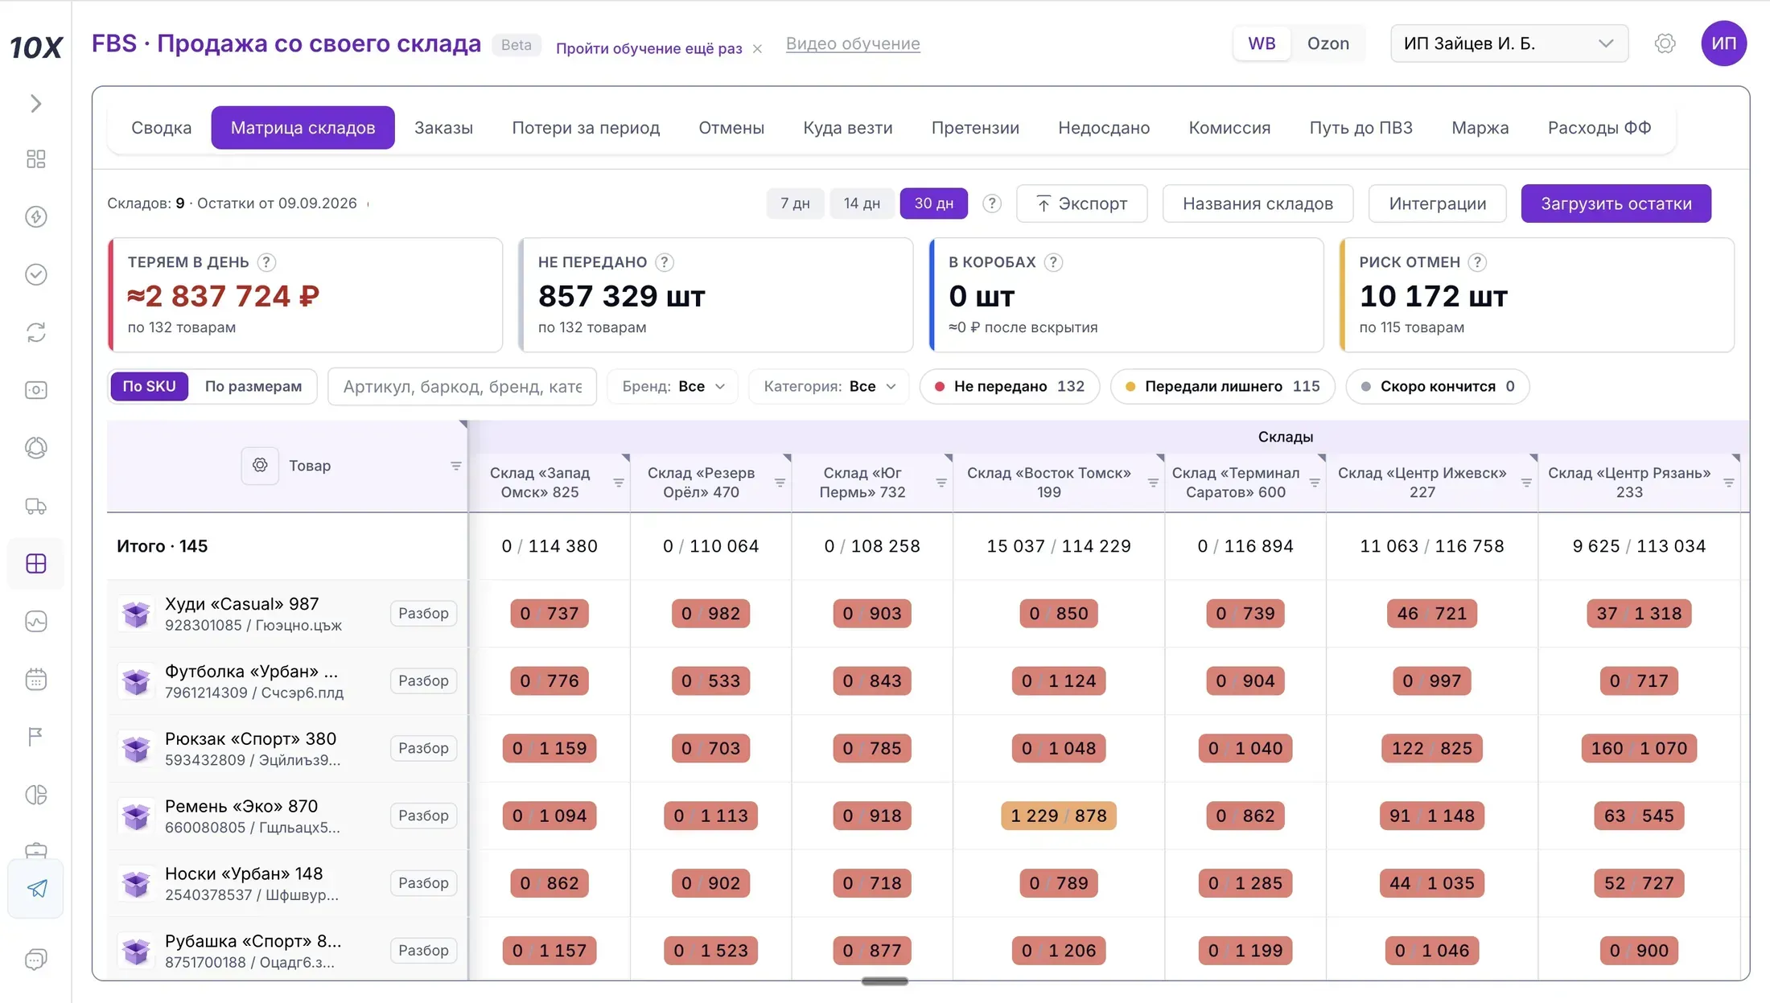Open the calendar sidebar icon
The image size is (1770, 1003).
pos(35,680)
